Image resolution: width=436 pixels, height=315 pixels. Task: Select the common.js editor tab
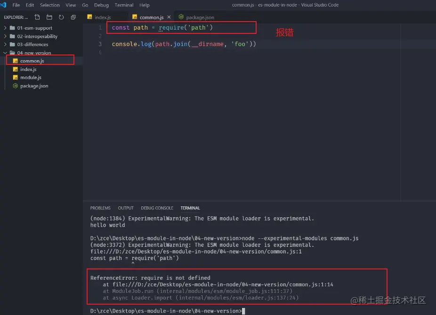pyautogui.click(x=152, y=17)
